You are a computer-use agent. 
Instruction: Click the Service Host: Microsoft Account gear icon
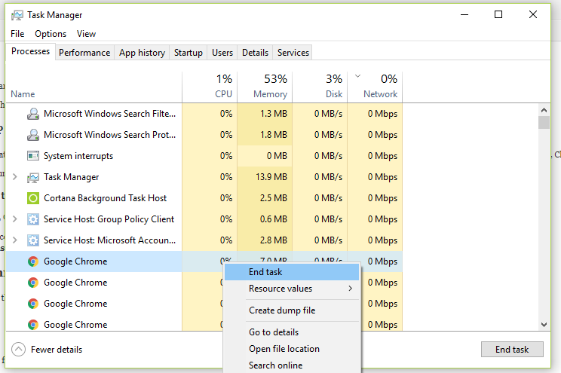click(33, 240)
